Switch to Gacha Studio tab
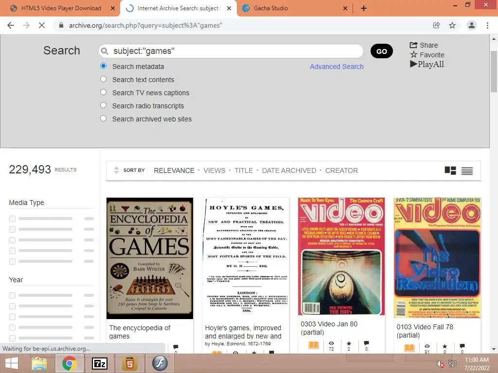498x373 pixels. click(x=294, y=8)
